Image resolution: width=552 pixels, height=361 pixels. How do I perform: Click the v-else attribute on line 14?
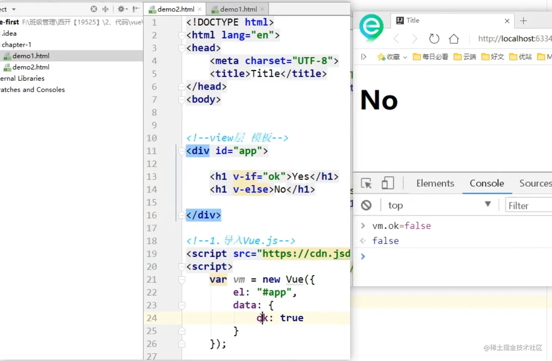(251, 189)
